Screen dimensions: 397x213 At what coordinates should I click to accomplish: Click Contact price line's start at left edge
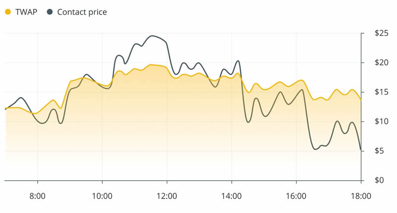(5, 109)
